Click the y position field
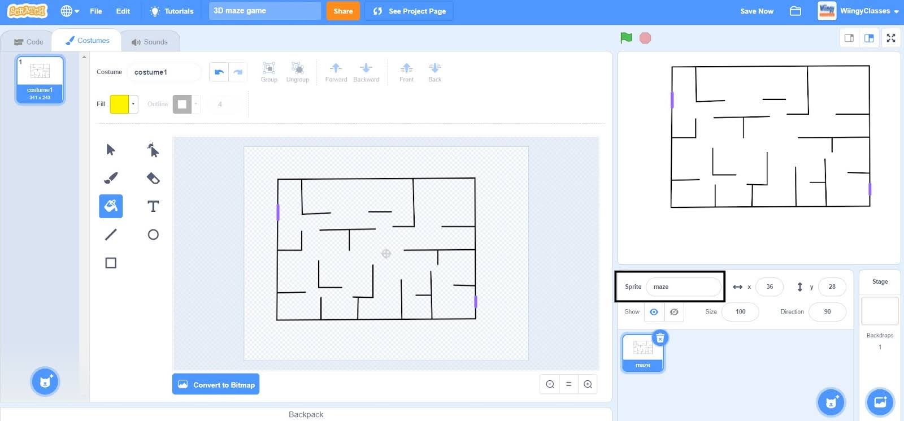Viewport: 904px width, 421px height. point(832,287)
